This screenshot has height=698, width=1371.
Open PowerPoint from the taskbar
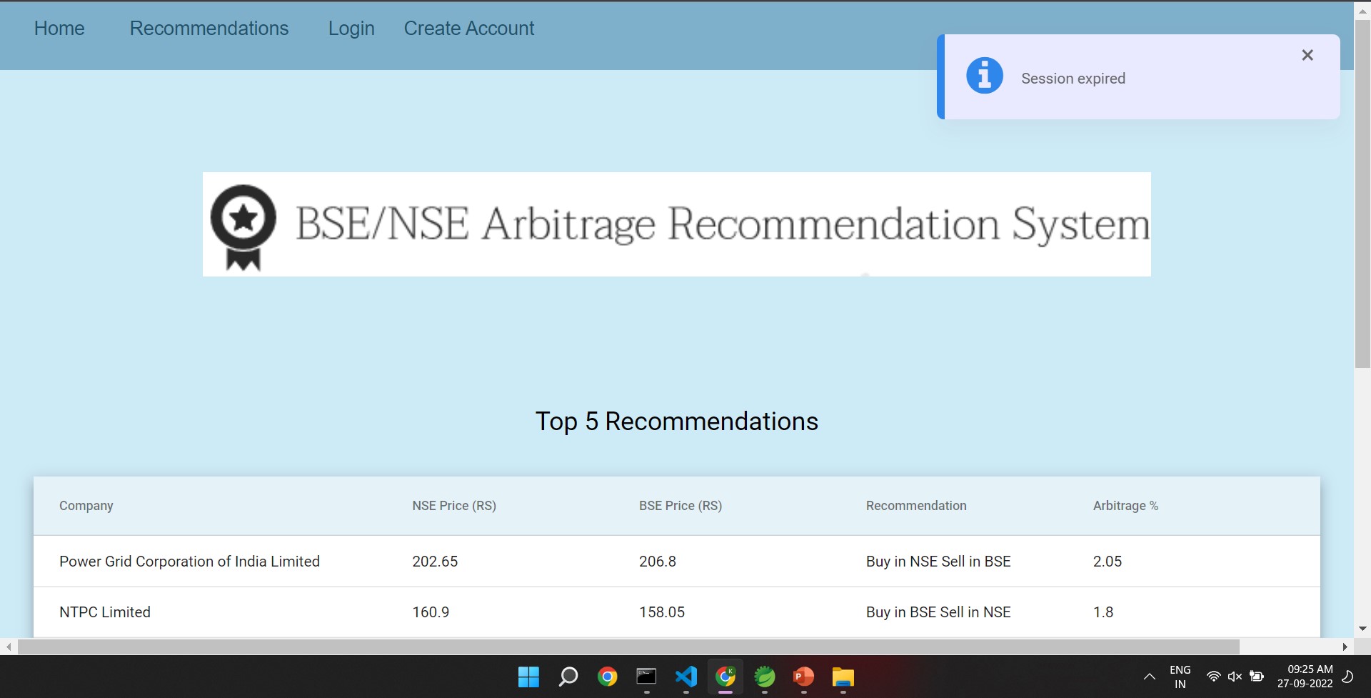(803, 677)
